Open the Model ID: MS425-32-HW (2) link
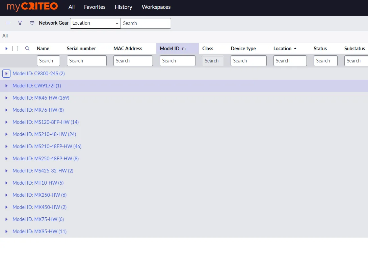368x271 pixels. [x=43, y=171]
